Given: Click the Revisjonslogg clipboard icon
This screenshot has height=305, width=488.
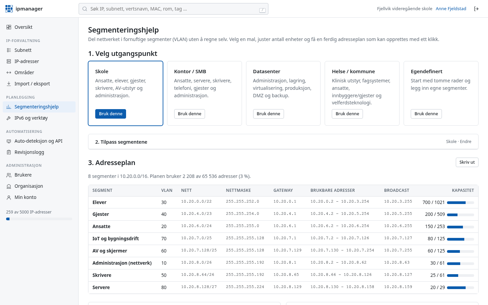Looking at the screenshot, I should click(x=9, y=152).
